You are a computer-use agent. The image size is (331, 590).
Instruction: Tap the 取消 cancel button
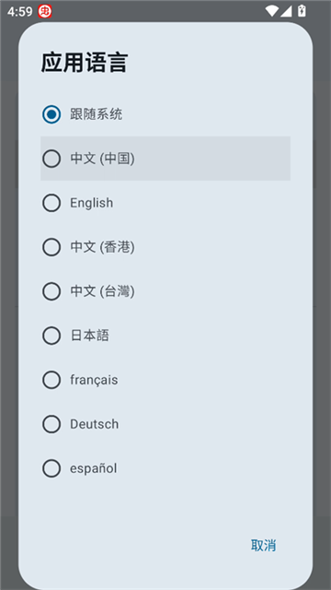[x=264, y=545]
